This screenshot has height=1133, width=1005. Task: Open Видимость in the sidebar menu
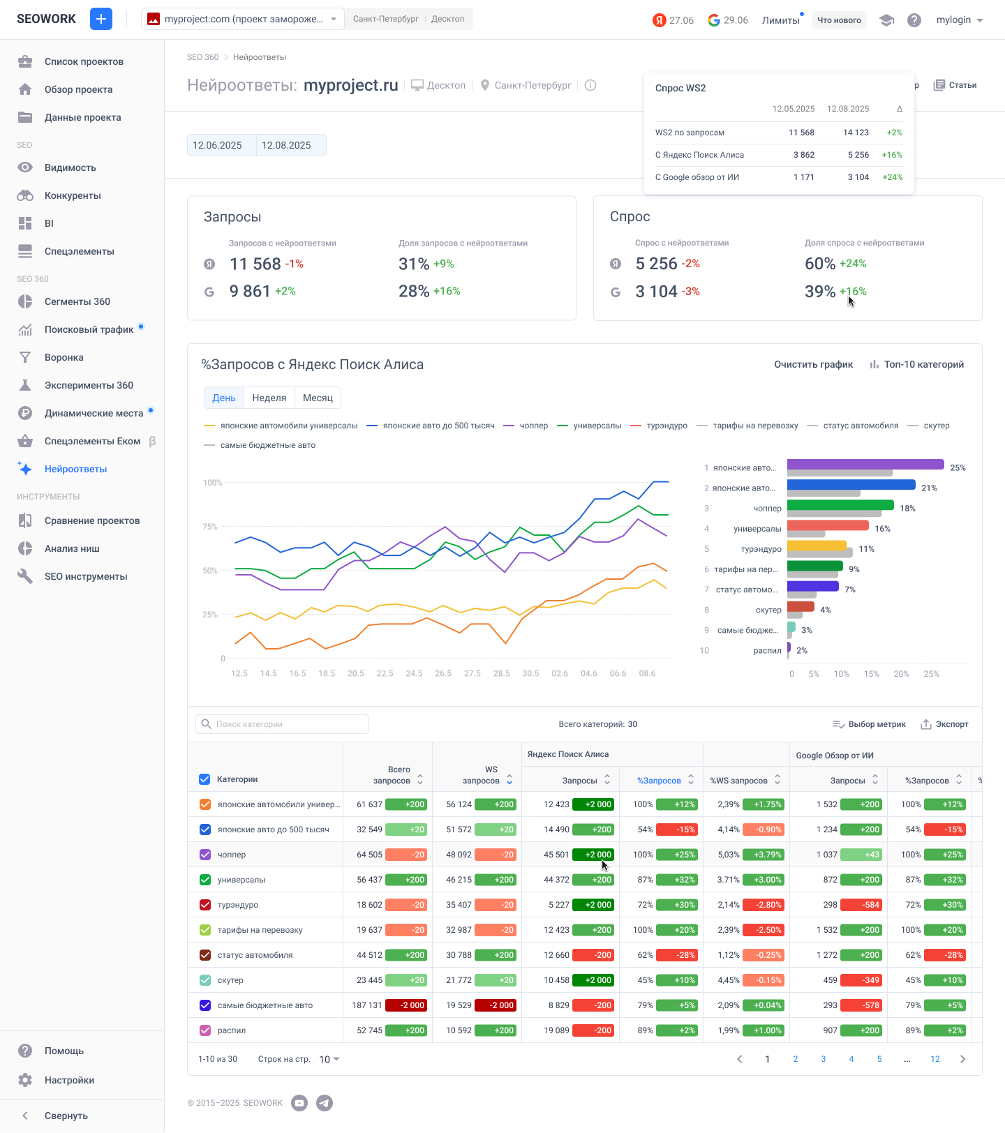[70, 167]
